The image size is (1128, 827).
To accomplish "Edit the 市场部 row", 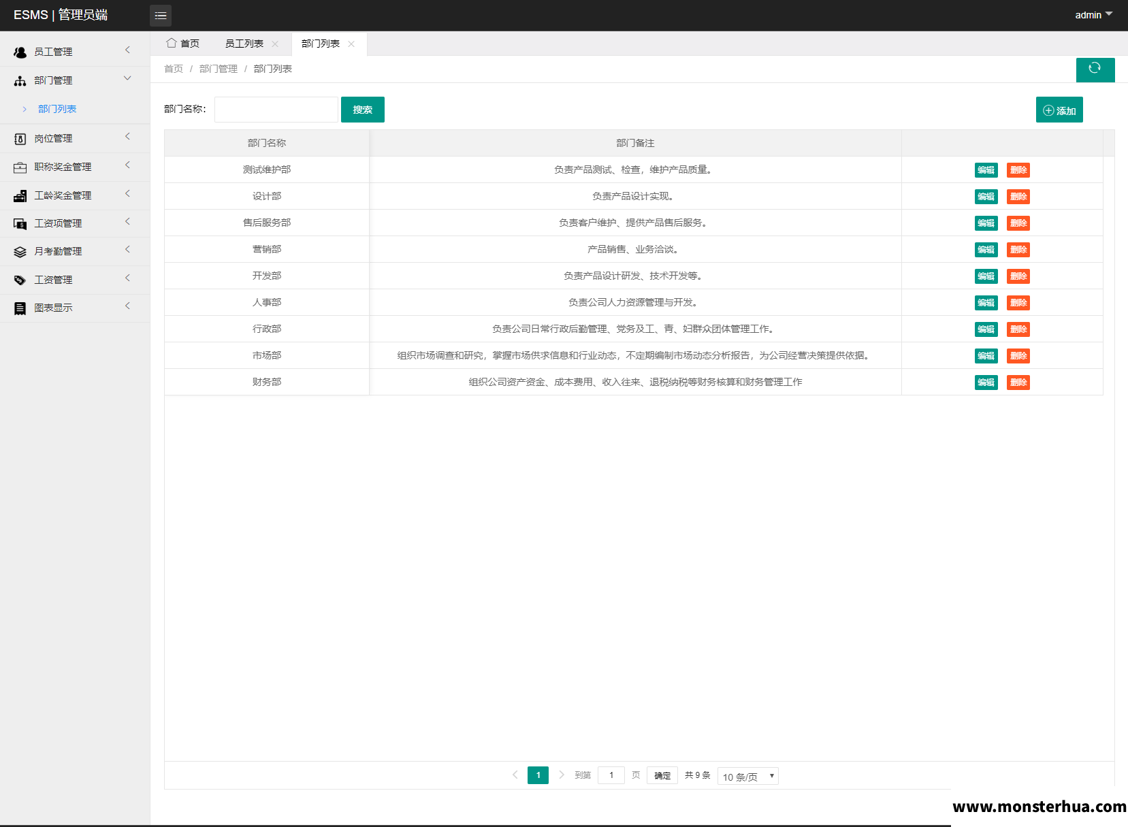I will tap(986, 356).
